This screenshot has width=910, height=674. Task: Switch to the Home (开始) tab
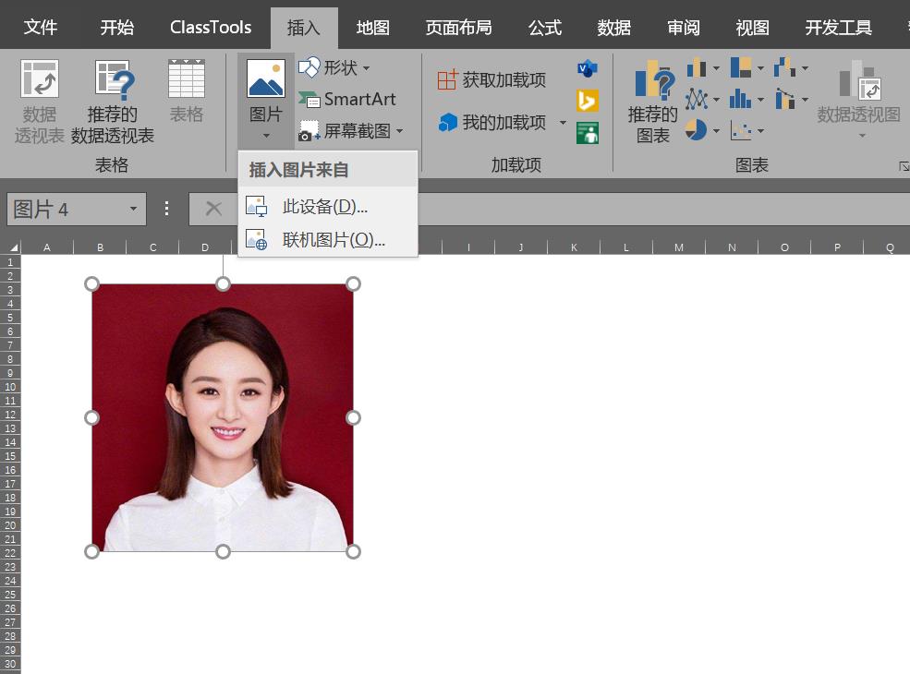116,28
